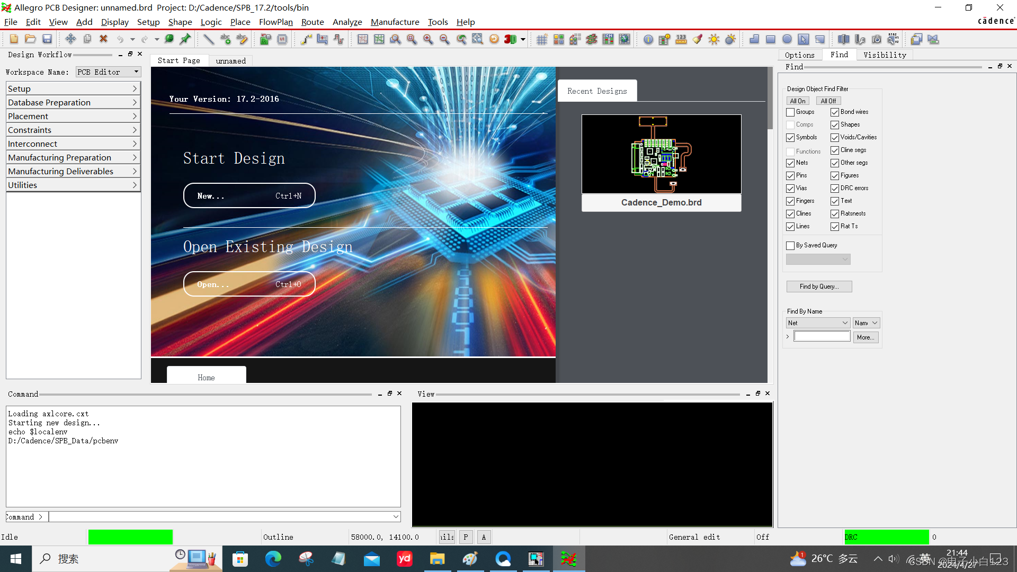Select the Add Line tool
This screenshot has height=572, width=1017.
tap(209, 39)
